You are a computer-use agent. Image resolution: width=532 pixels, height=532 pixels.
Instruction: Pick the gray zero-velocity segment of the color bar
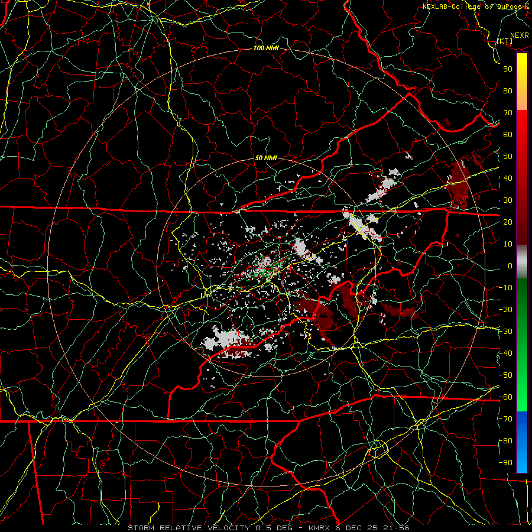(x=522, y=261)
